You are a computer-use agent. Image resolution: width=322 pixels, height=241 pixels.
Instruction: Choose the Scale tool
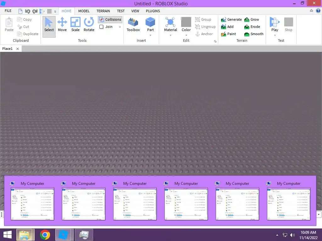coord(75,24)
